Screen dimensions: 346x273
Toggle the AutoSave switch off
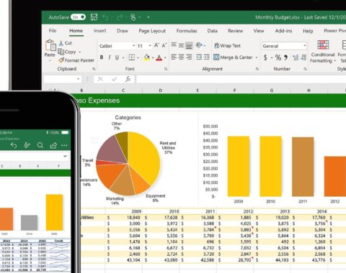[x=78, y=17]
